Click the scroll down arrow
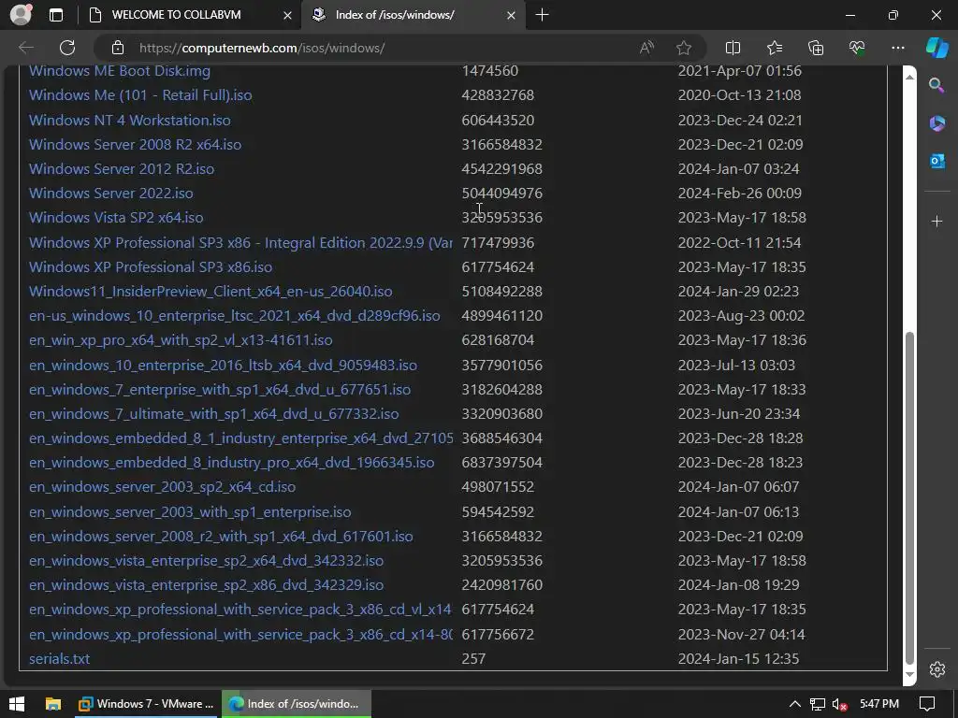This screenshot has width=958, height=718. 909,674
